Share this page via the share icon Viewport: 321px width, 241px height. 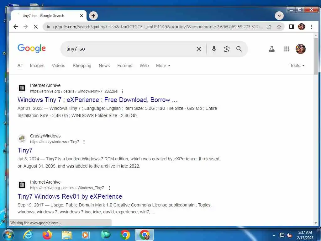pos(269,27)
